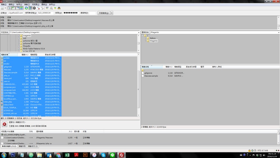Viewport: 280px width, 158px height.
Task: Sort remote files by 檔案名稱 column
Action: coord(151,67)
